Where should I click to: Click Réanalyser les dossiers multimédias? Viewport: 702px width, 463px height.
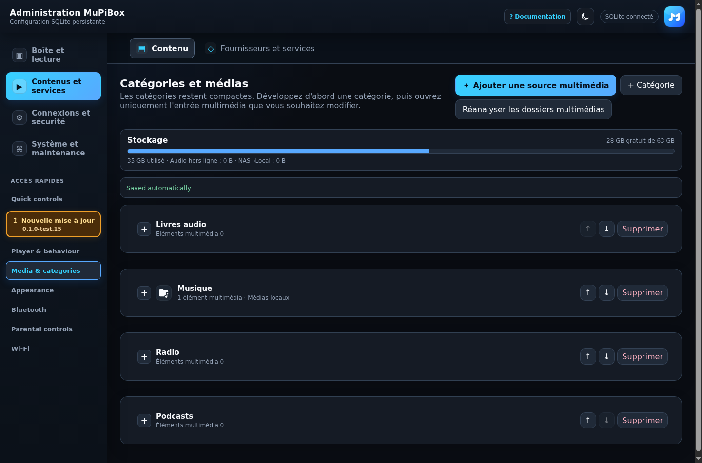tap(533, 109)
